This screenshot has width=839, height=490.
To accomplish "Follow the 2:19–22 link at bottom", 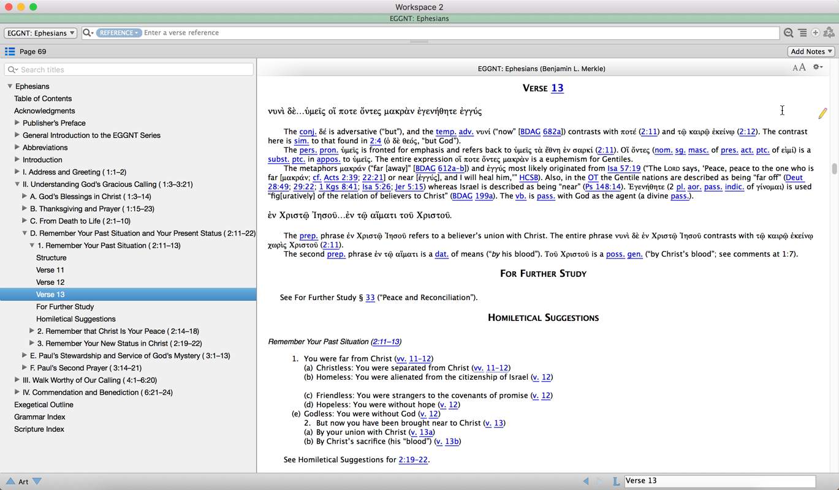I will click(413, 460).
